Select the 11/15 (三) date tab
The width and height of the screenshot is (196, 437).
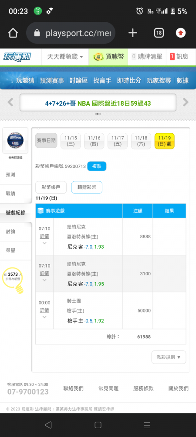point(71,141)
